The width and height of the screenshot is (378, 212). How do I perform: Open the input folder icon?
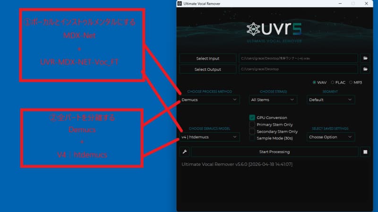365,58
